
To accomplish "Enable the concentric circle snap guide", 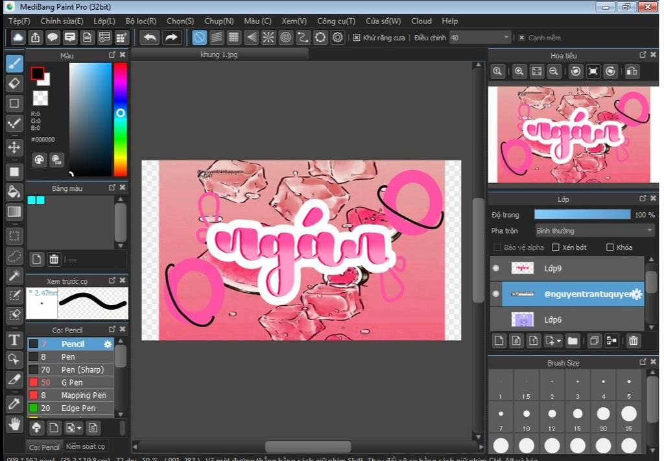I will (x=286, y=37).
